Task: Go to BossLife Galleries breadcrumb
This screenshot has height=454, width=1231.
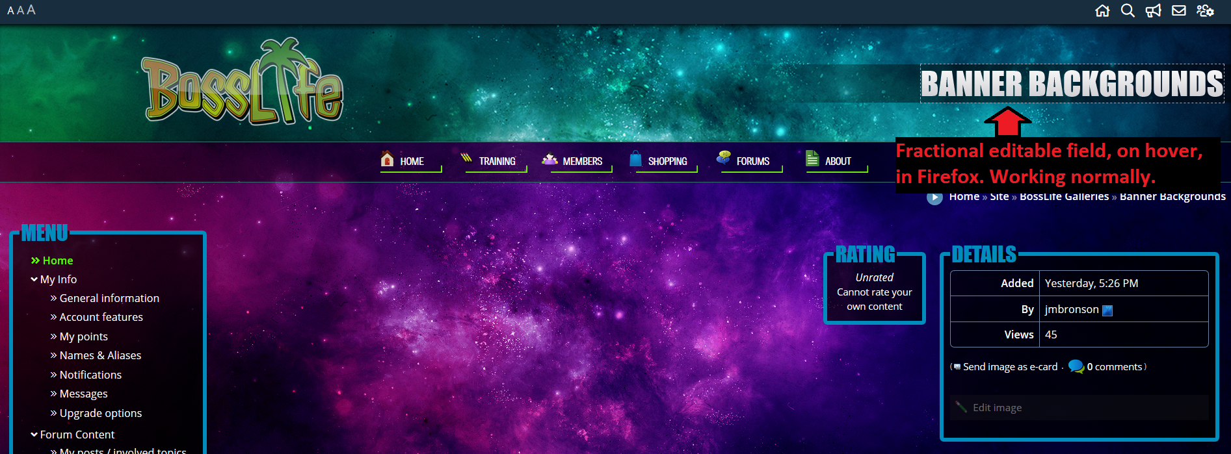Action: tap(1064, 197)
